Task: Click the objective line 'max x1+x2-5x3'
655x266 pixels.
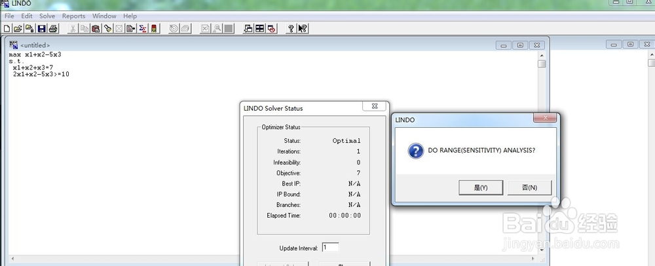Action: tap(35, 54)
